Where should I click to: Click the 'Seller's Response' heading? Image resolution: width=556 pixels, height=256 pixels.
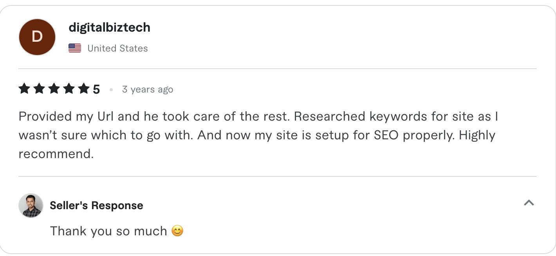(96, 205)
